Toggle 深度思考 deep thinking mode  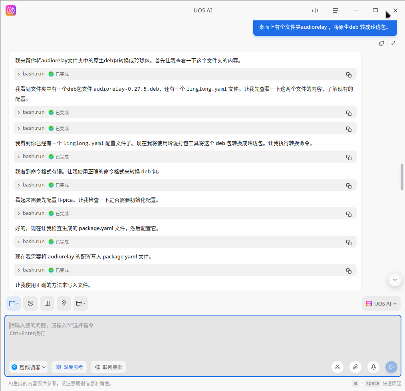pos(69,367)
